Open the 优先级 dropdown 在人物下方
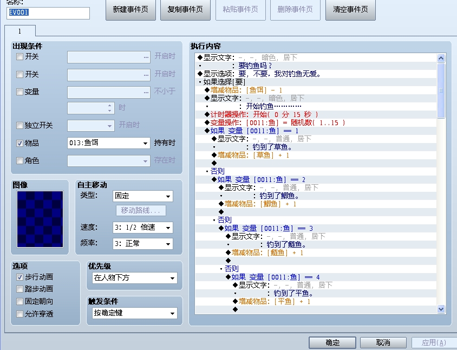This screenshot has width=457, height=350. [x=135, y=278]
